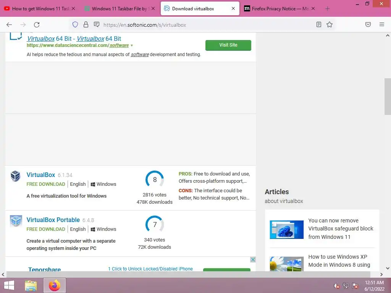Click FREE DOWNLOAD for VirtualBox Portable
Screen dimensions: 391x293
(x=46, y=229)
